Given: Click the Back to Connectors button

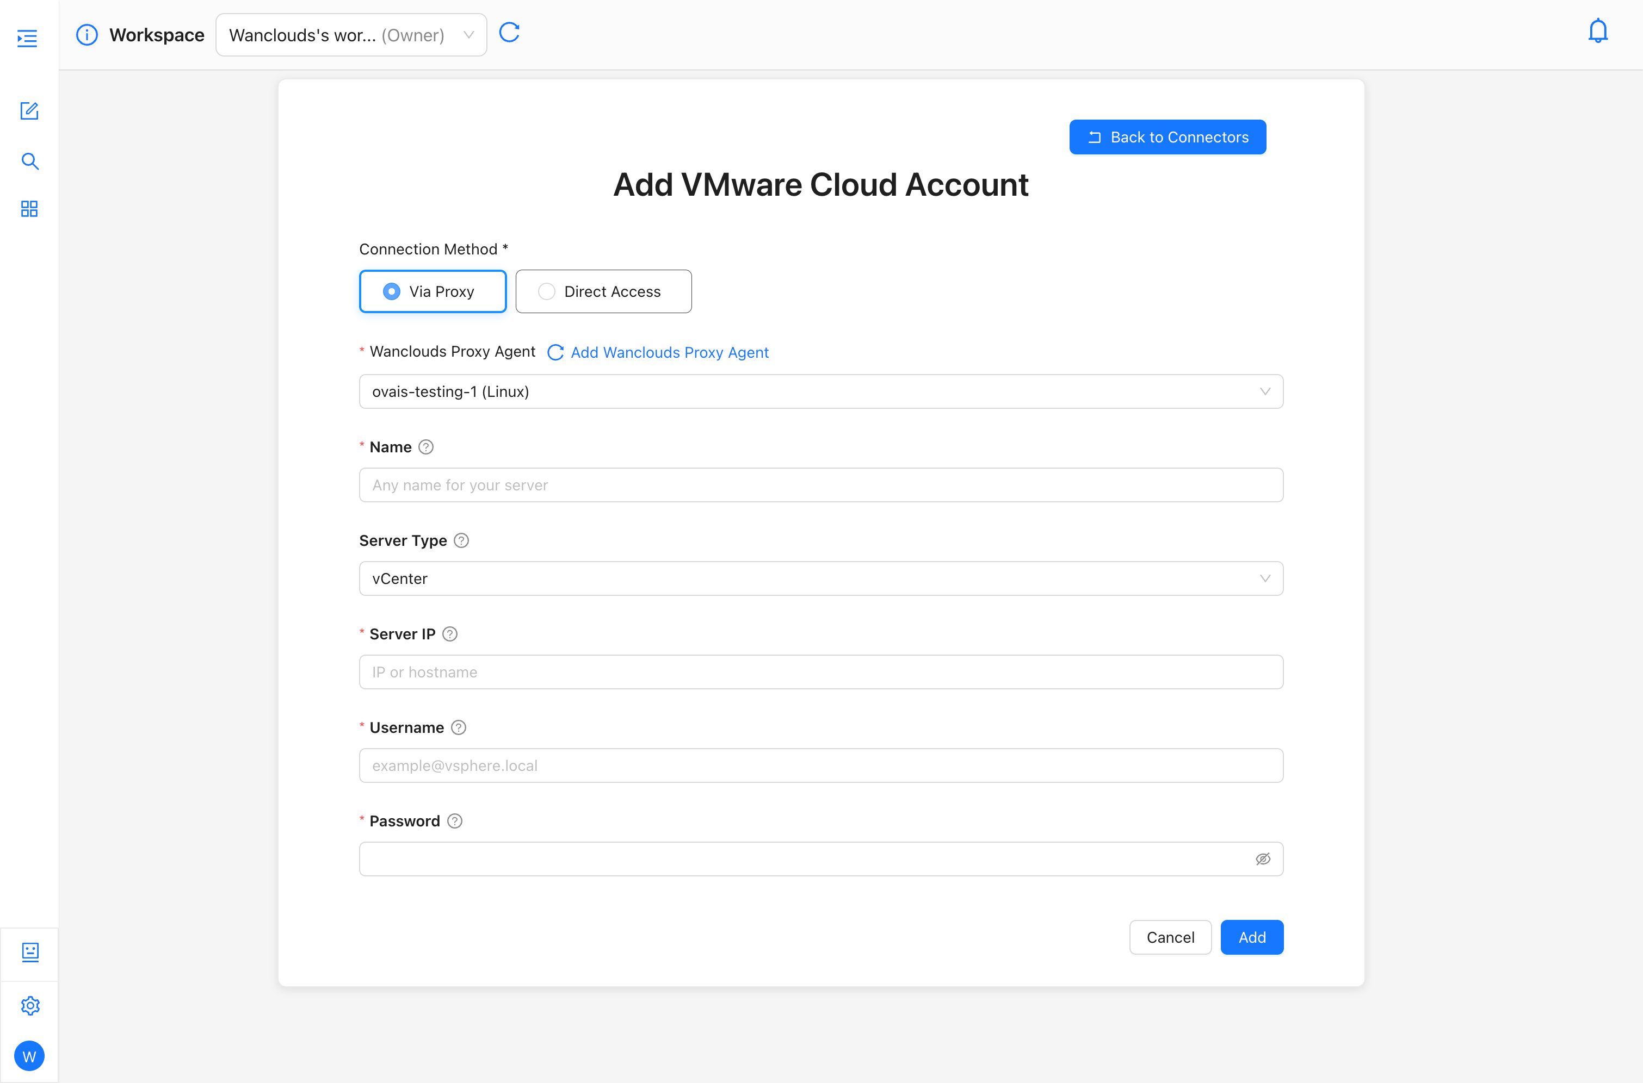Looking at the screenshot, I should point(1168,137).
